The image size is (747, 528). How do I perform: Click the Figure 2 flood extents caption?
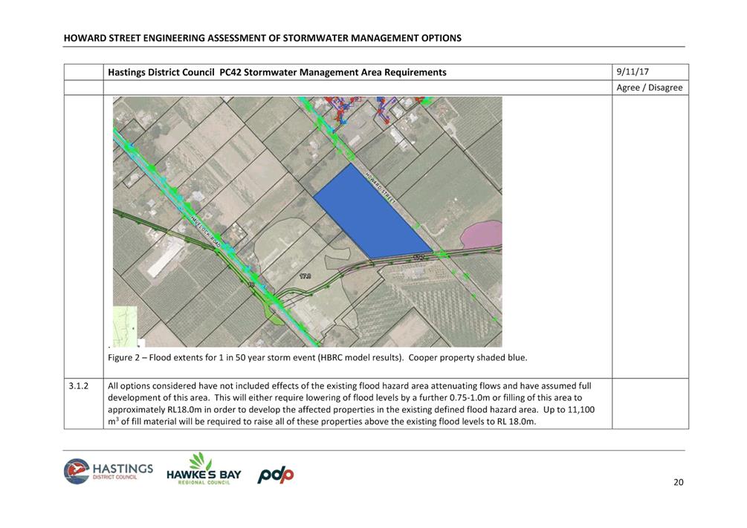(x=317, y=357)
